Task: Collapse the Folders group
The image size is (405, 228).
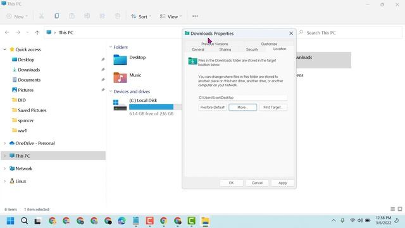Action: tap(111, 47)
